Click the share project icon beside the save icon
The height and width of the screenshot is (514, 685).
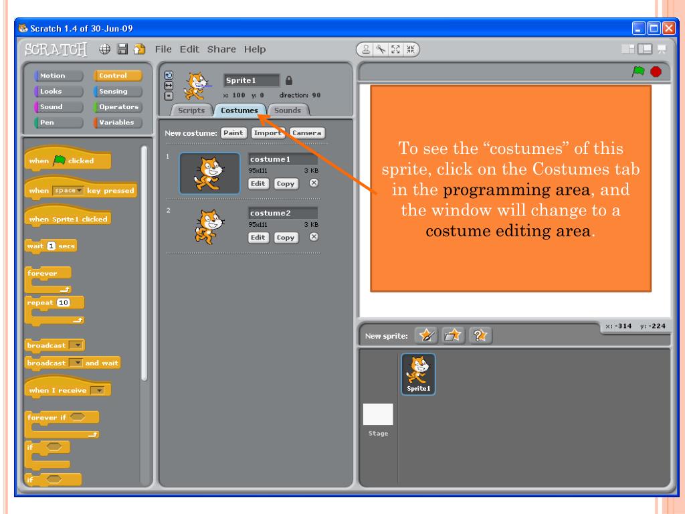[x=140, y=50]
